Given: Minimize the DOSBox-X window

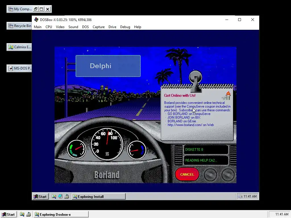Looking at the screenshot, I should coord(227,20).
